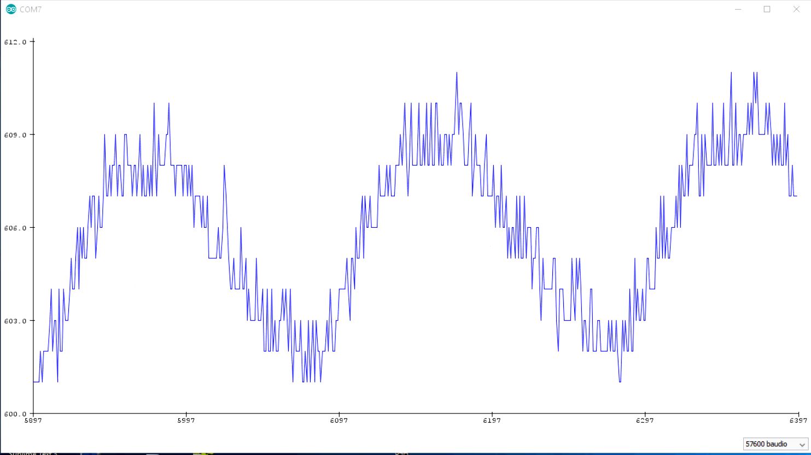Image resolution: width=811 pixels, height=455 pixels.
Task: Click the 6297 label on horizontal axis
Action: point(645,421)
